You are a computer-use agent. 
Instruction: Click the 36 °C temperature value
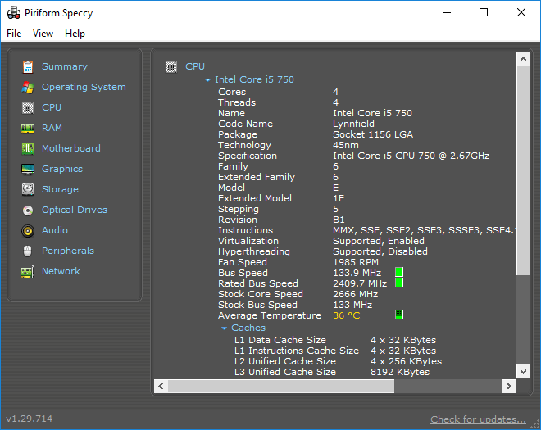point(346,315)
